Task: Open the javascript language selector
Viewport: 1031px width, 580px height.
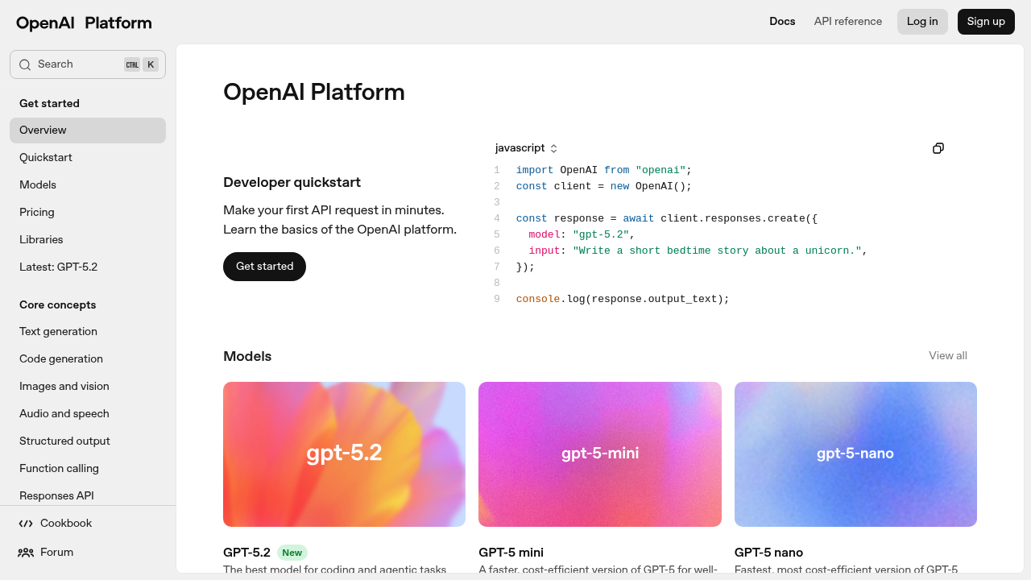Action: (525, 148)
